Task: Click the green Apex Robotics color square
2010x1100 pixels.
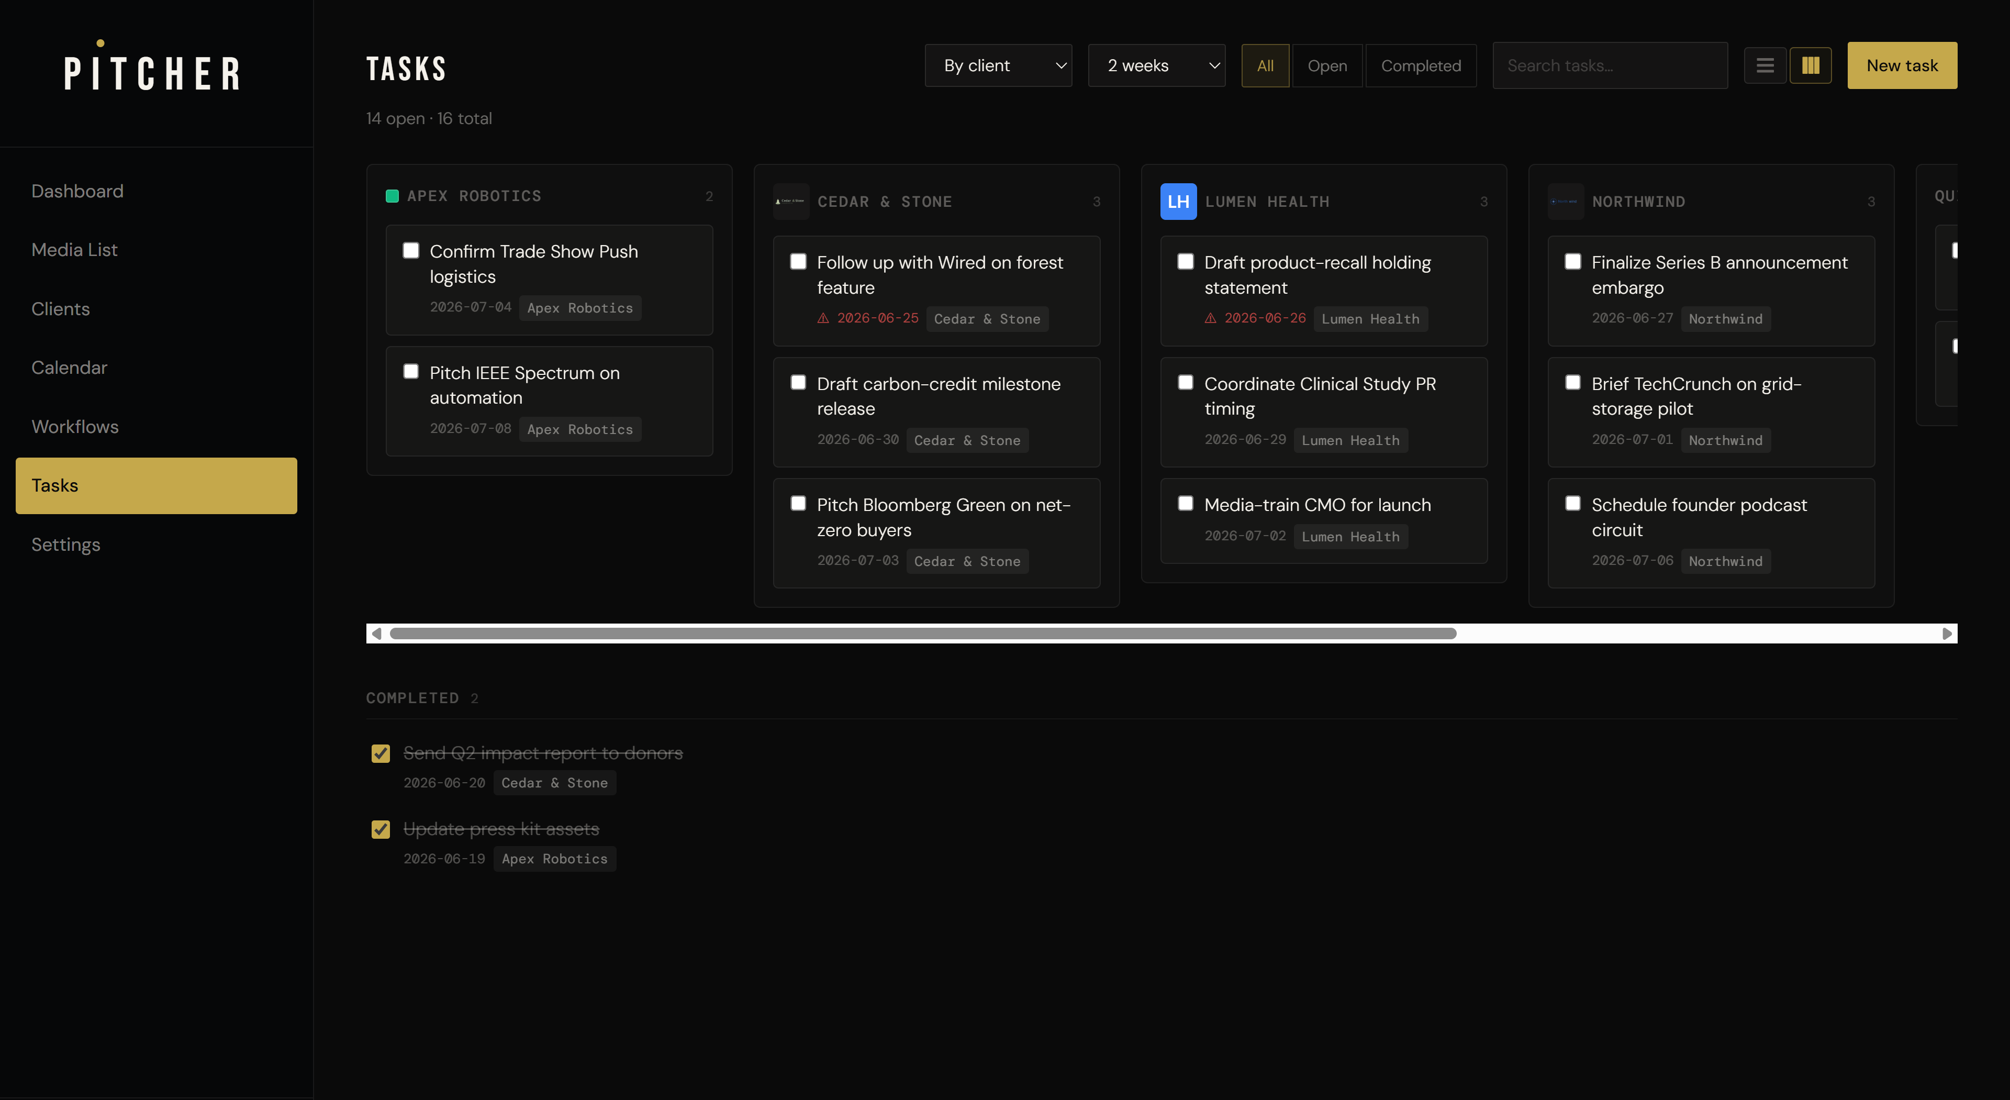Action: pyautogui.click(x=393, y=196)
